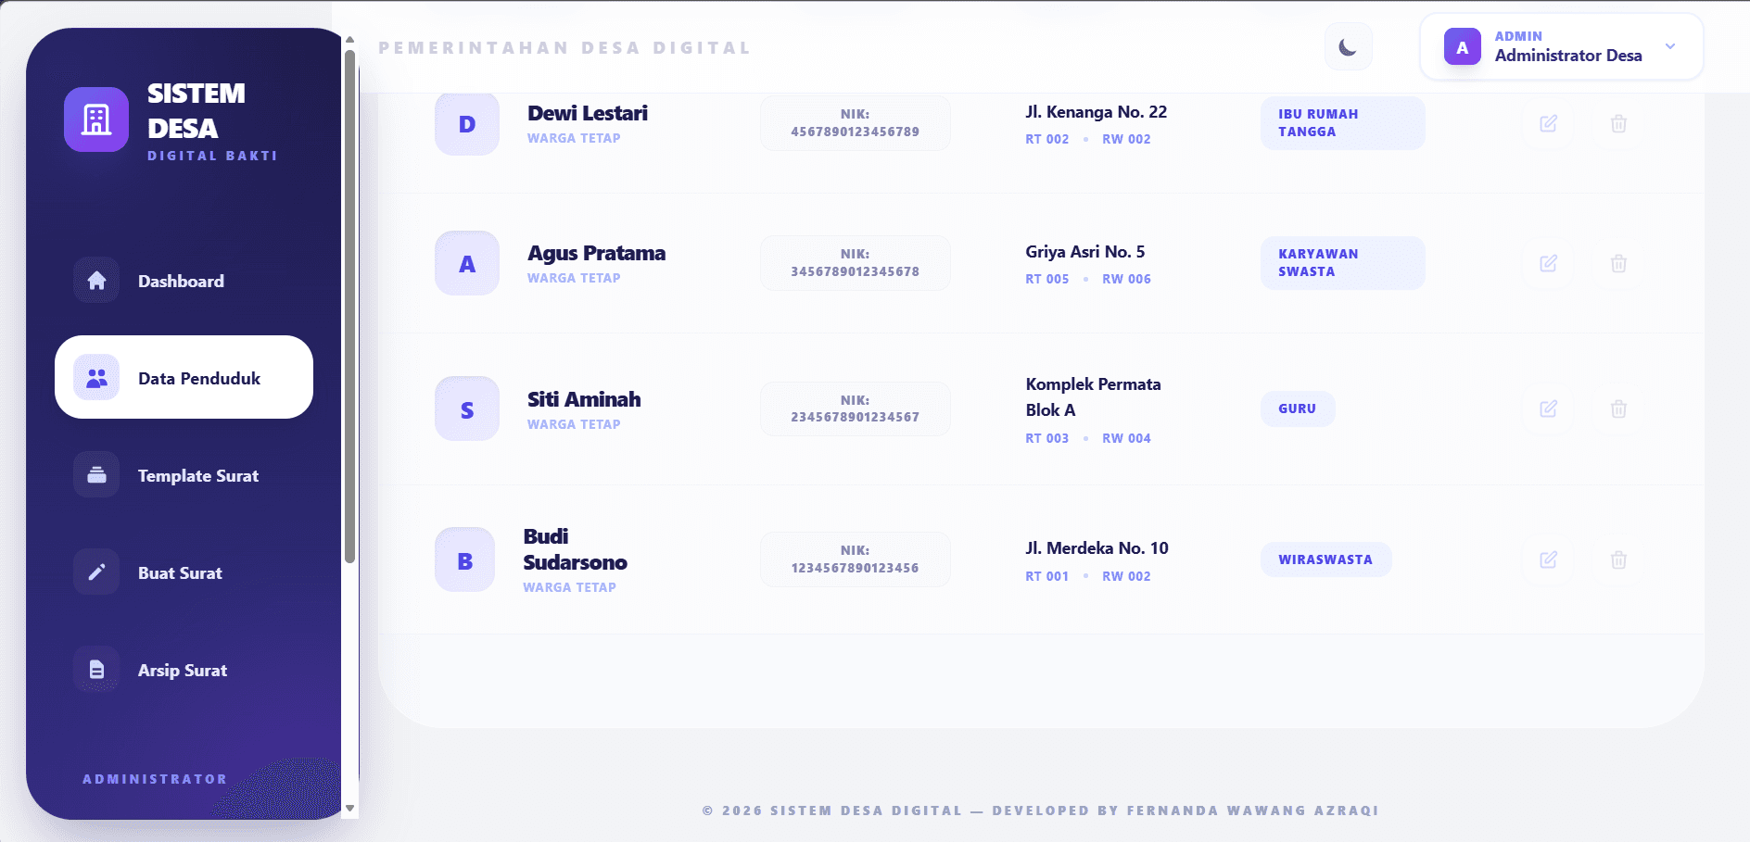
Task: Click the Sistem Desa building logo
Action: (x=96, y=119)
